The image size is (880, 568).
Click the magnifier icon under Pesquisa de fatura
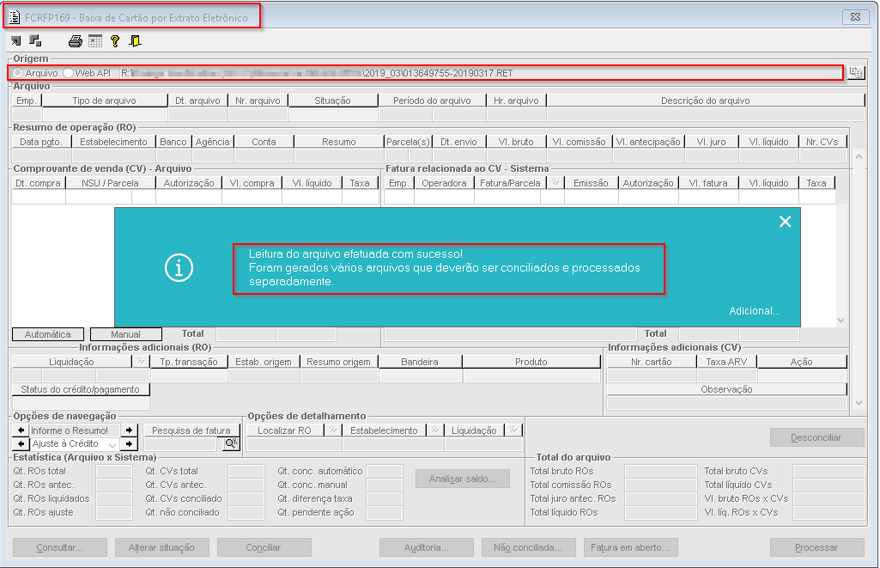coord(230,444)
